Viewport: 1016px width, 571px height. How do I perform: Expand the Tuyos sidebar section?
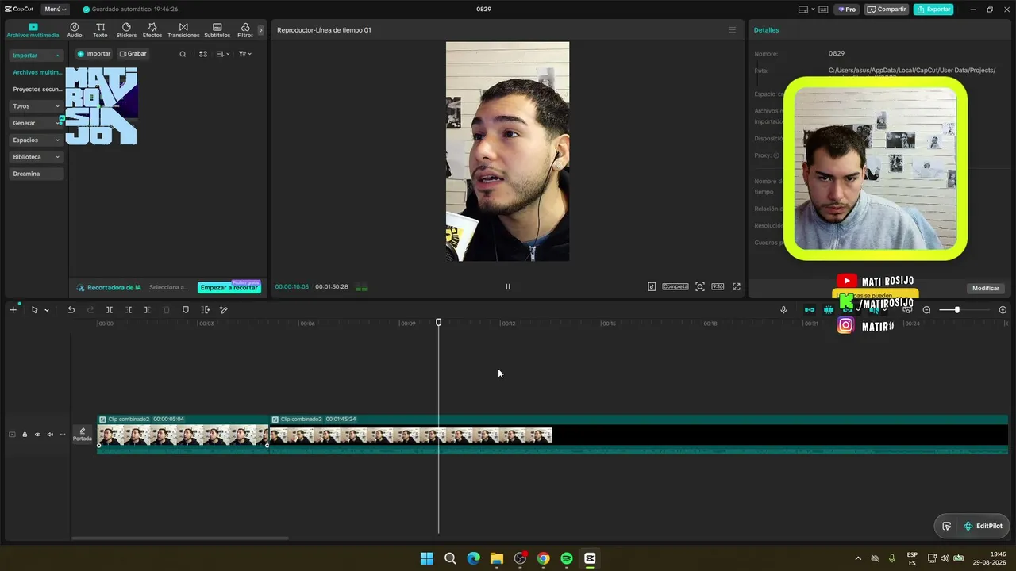point(37,106)
